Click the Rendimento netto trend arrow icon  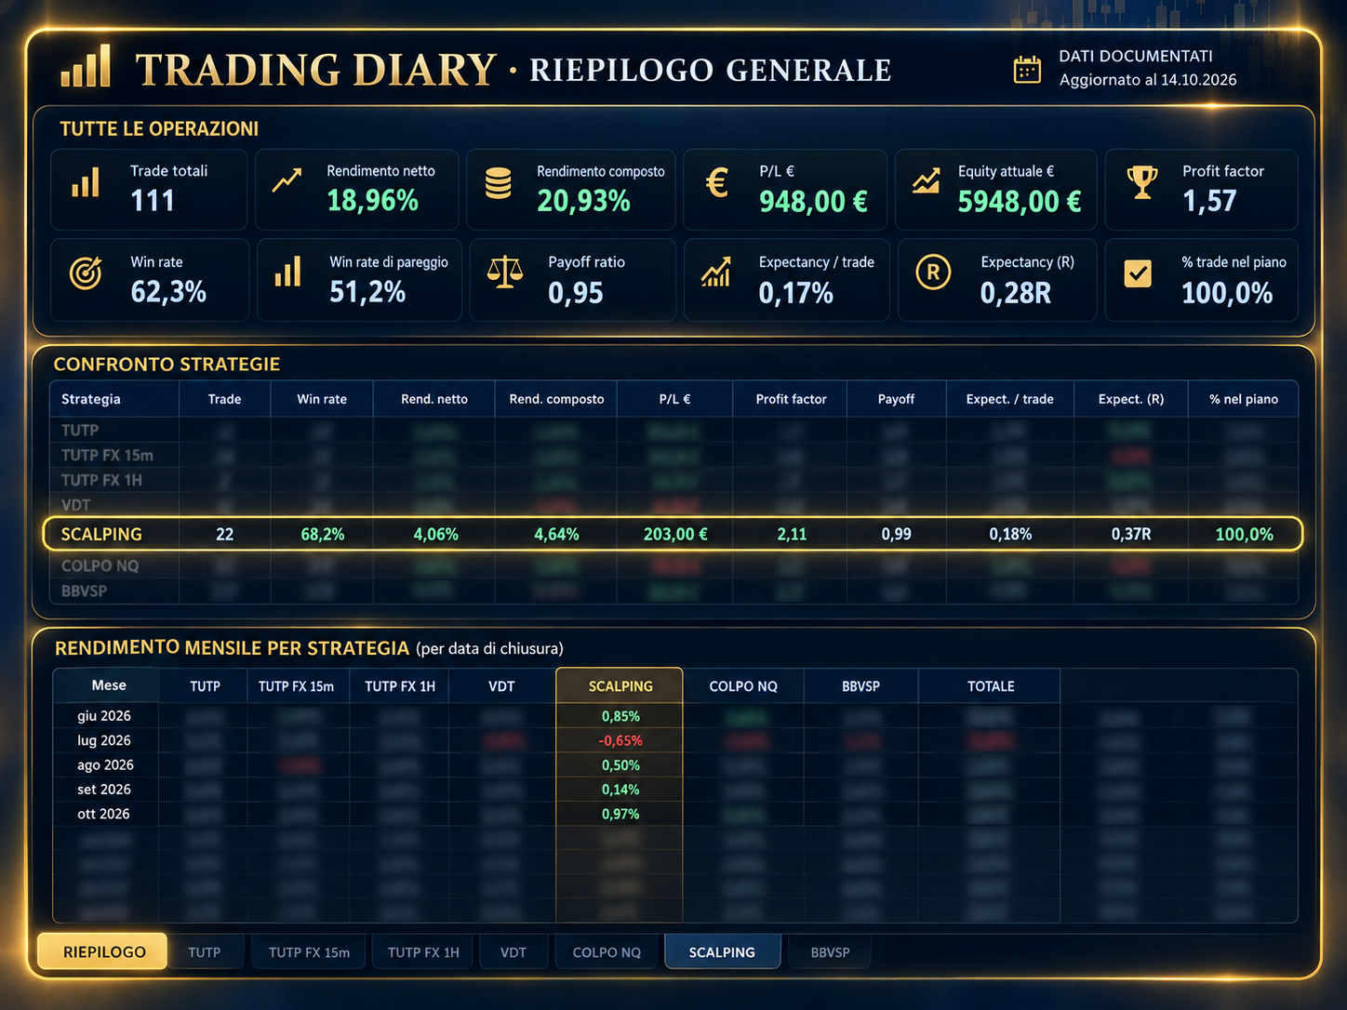287,180
